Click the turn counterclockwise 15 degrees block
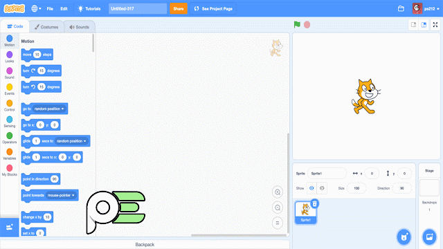Viewport: 443px width, 249px height. click(42, 87)
